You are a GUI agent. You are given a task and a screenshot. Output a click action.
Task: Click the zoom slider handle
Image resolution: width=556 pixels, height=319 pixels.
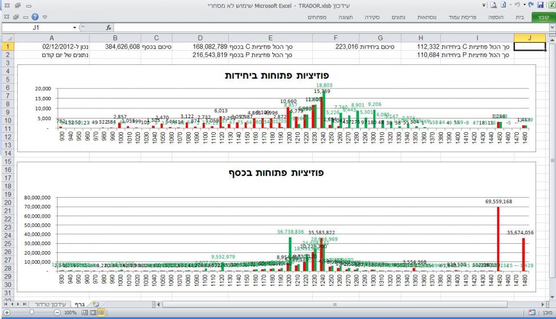30,313
